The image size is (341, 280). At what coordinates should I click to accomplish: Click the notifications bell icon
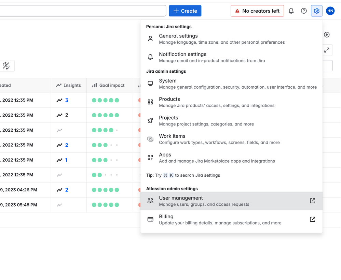[291, 11]
